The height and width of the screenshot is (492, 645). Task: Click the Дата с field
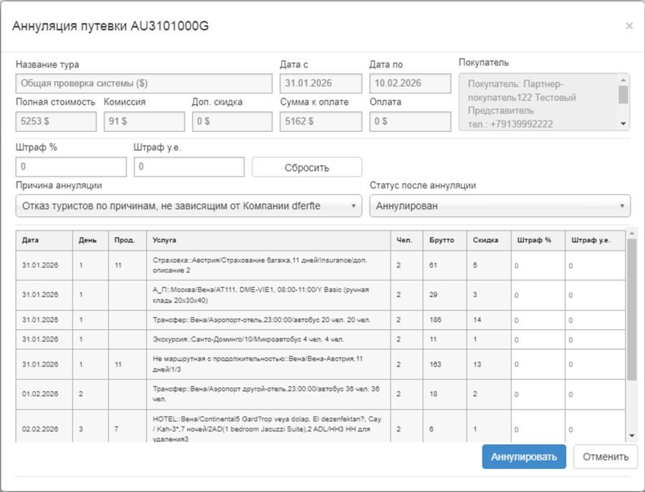point(320,83)
